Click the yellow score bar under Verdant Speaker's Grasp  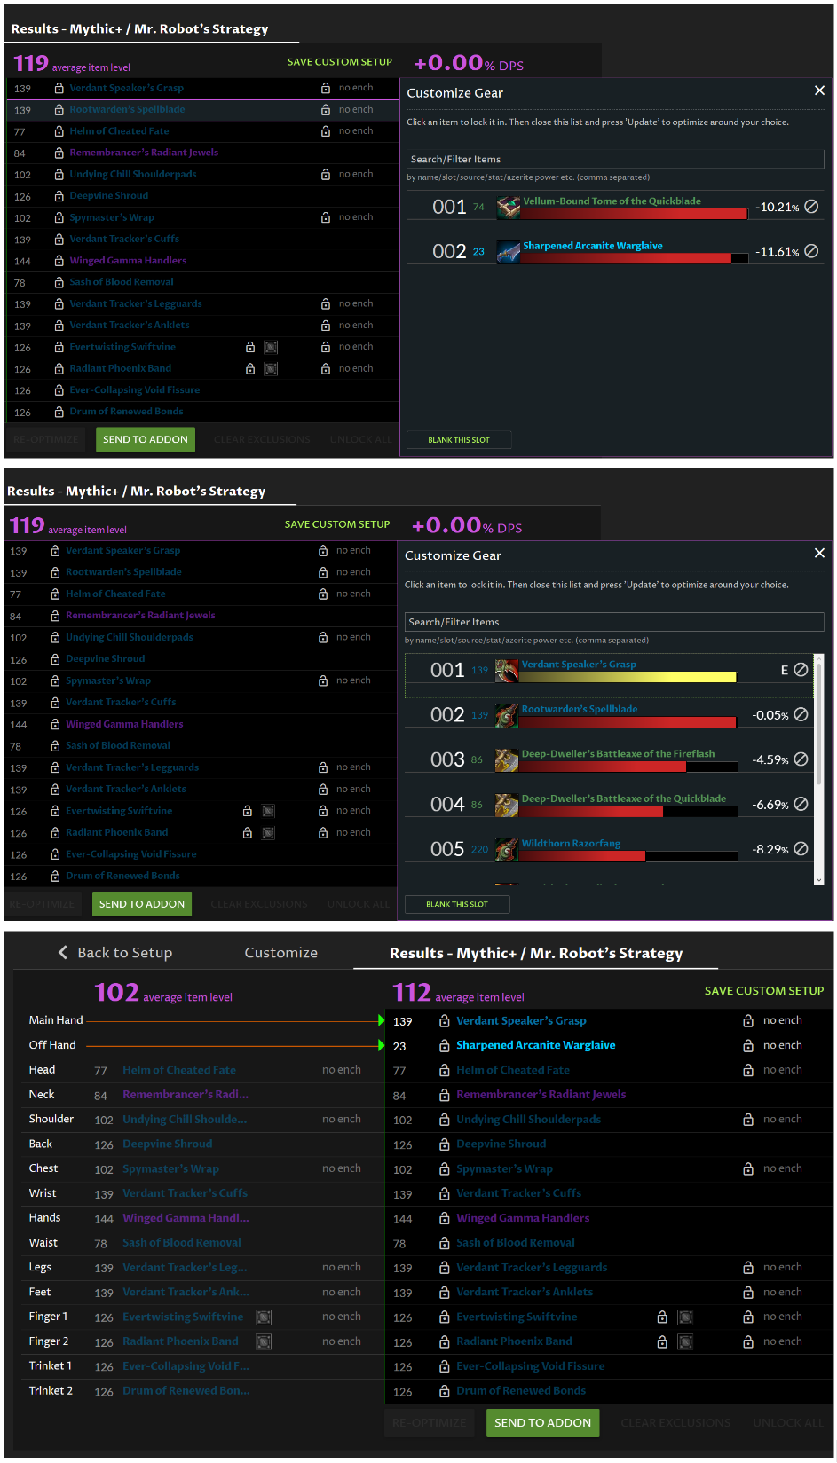(x=628, y=677)
